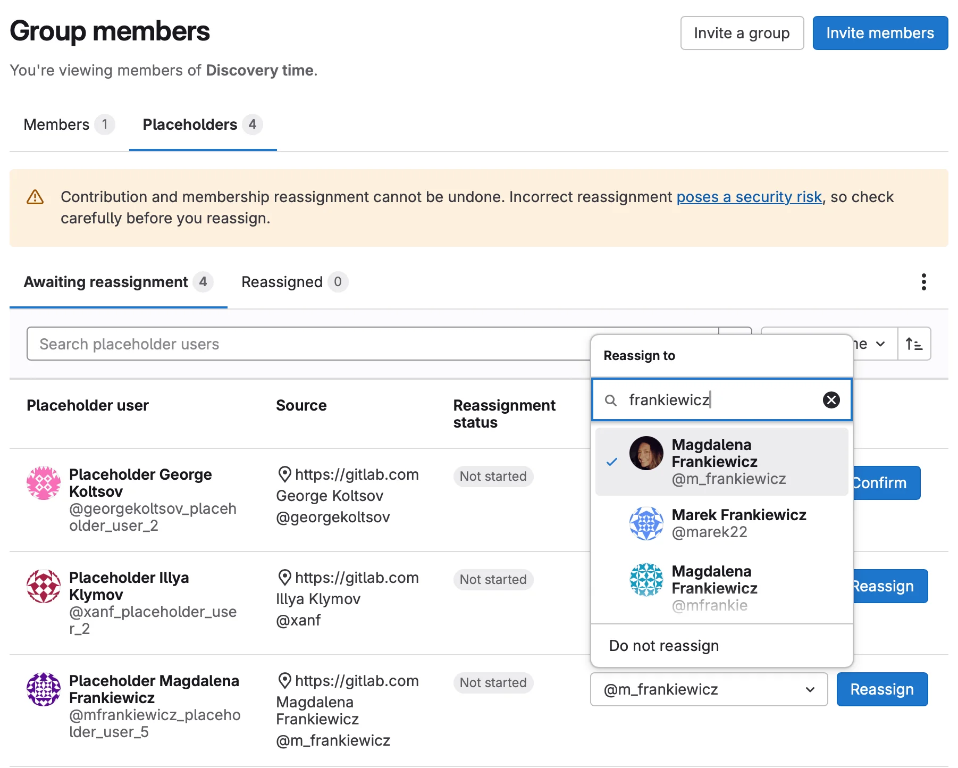958x768 pixels.
Task: Click Magdalena Frankiewicz's profile photo
Action: click(x=645, y=453)
